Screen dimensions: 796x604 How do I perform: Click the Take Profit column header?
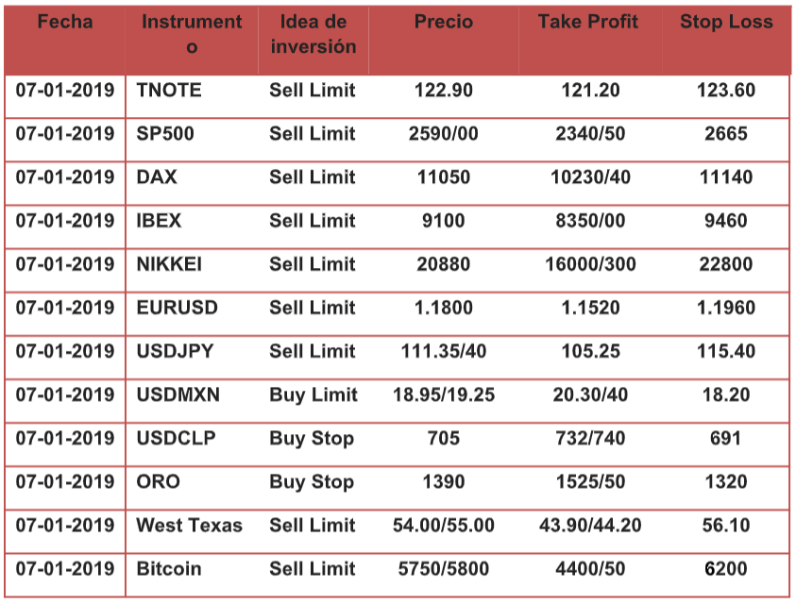coord(588,22)
